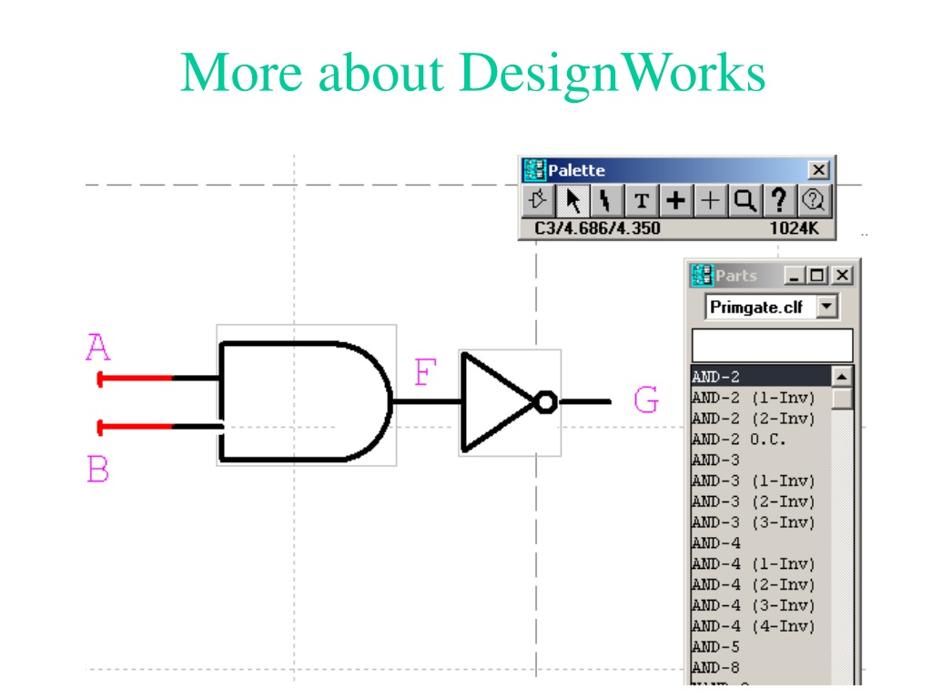Click the red input pin of signal B
The width and height of the screenshot is (932, 699).
coord(135,427)
